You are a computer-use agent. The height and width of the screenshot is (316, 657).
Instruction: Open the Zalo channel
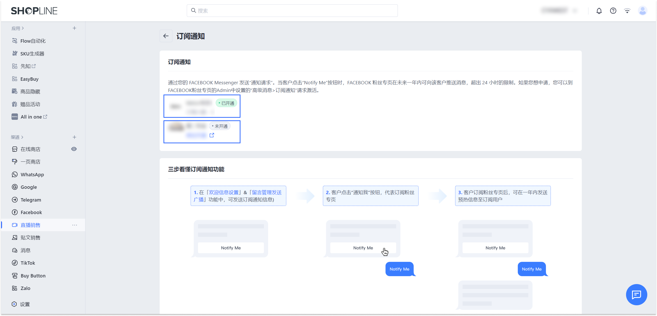click(25, 288)
